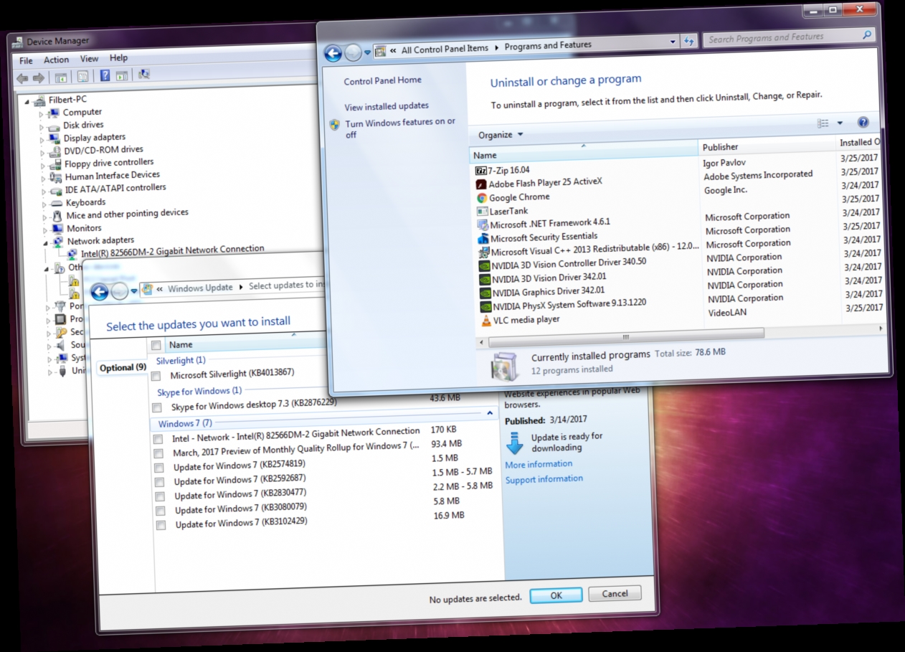Screen dimensions: 905x652
Task: Open the Action menu in Device Manager
Action: pyautogui.click(x=56, y=59)
